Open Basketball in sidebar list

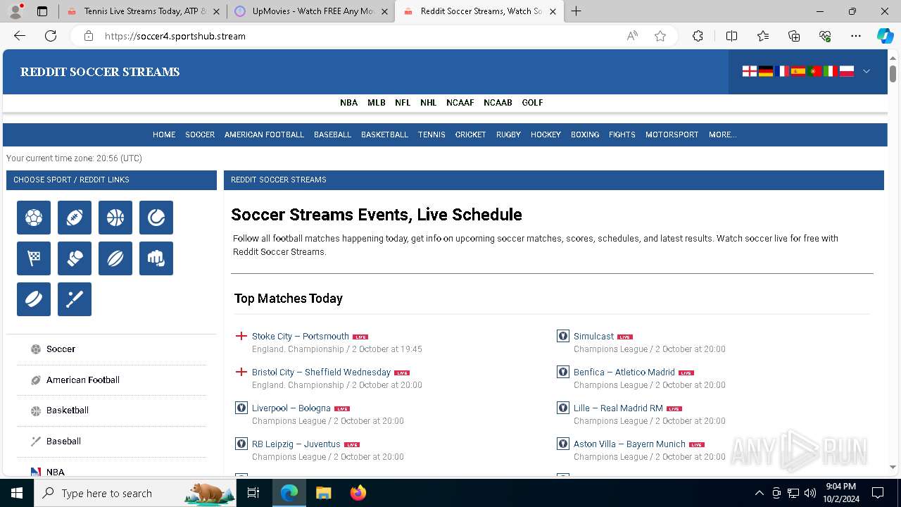[68, 411]
